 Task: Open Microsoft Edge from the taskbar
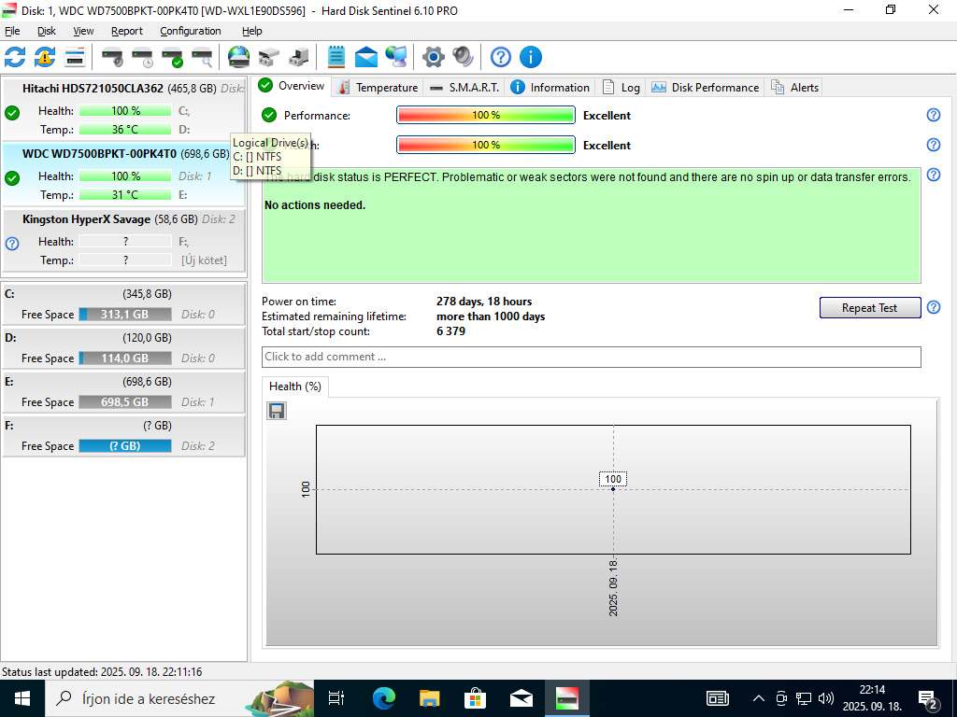[x=384, y=698]
